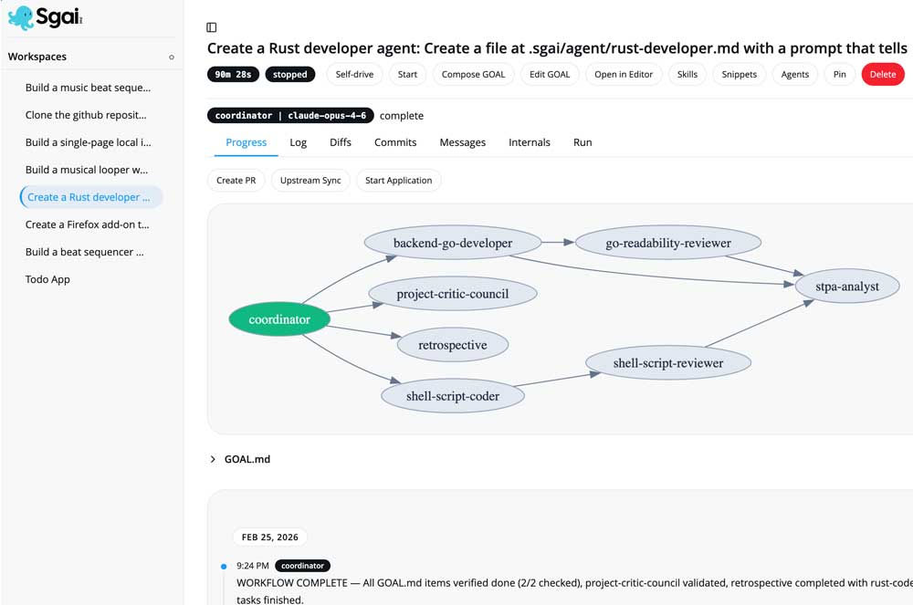Viewport: 913px width, 605px height.
Task: Select the green coordinator graph node
Action: 279,319
